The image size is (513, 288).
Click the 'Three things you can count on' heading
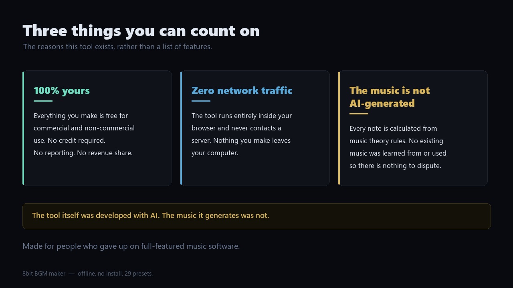(x=141, y=31)
